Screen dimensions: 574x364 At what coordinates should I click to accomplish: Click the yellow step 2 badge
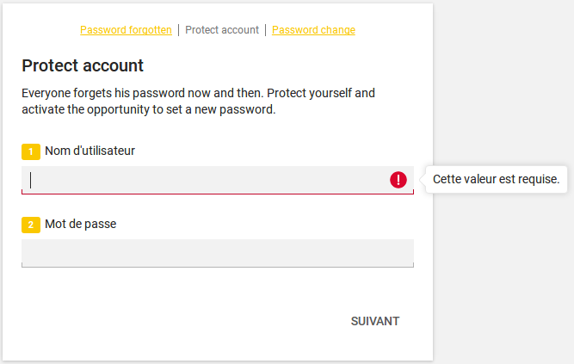click(x=31, y=225)
